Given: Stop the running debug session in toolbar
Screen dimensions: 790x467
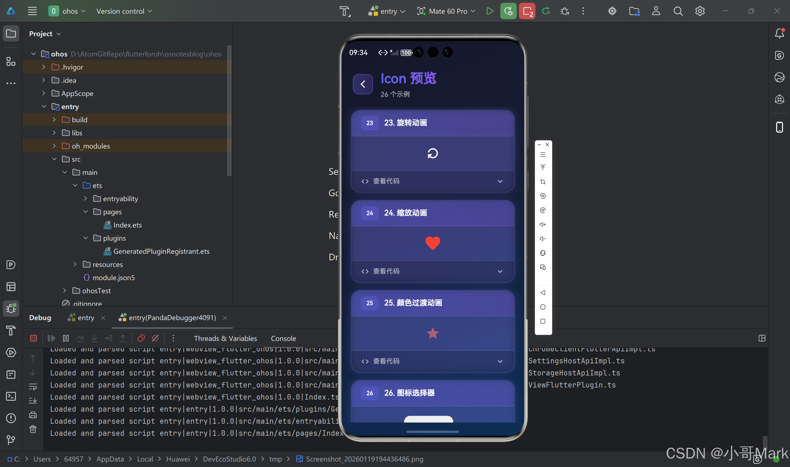Looking at the screenshot, I should click(527, 11).
